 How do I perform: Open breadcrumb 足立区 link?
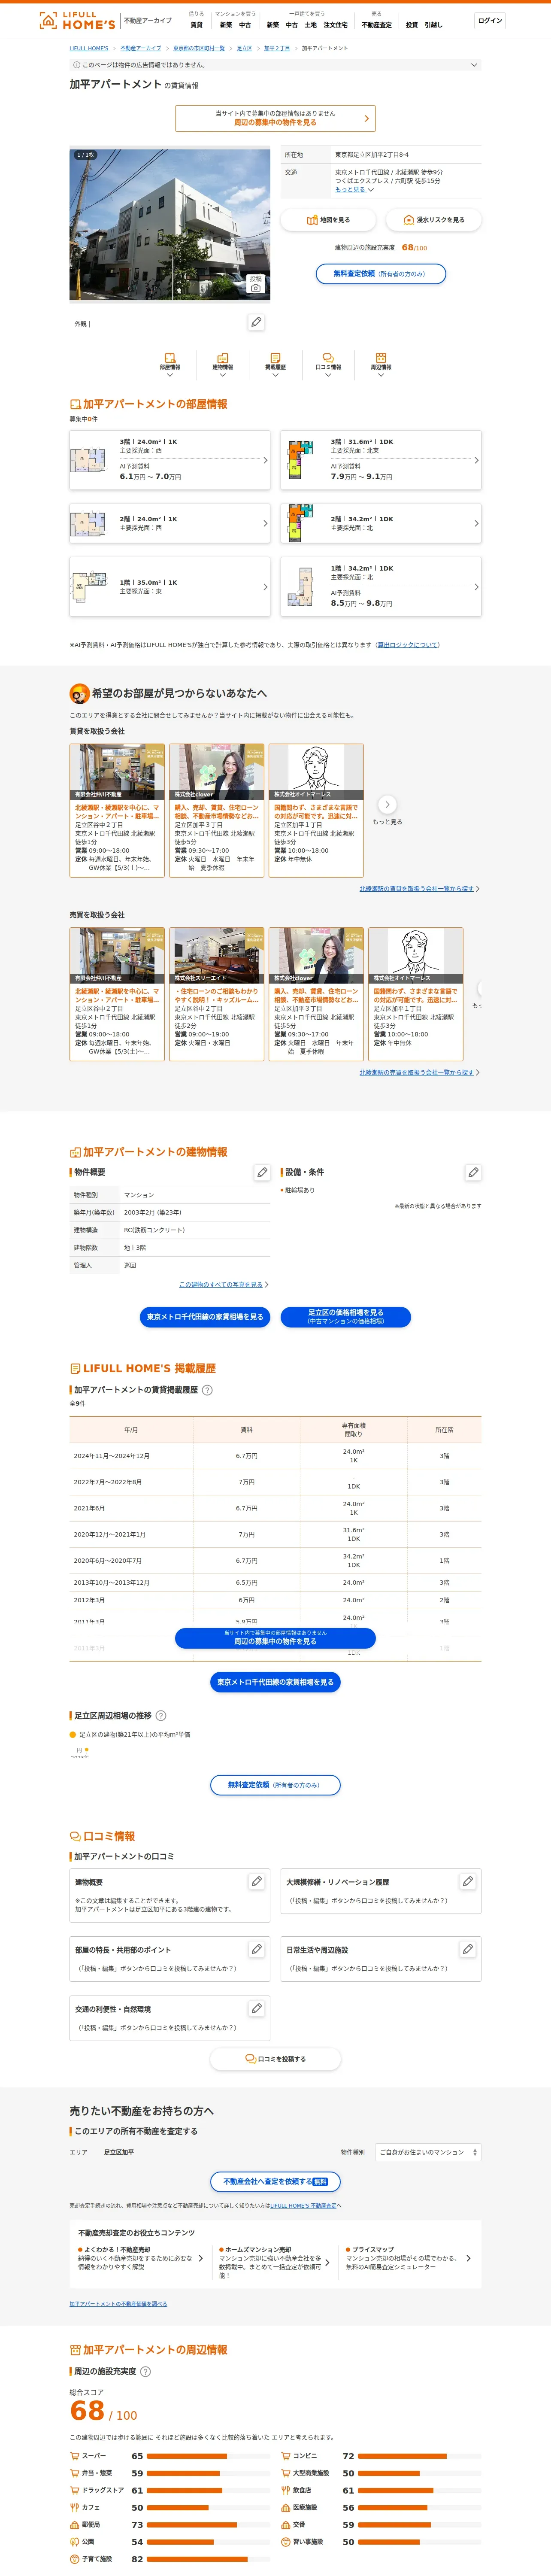tap(244, 48)
